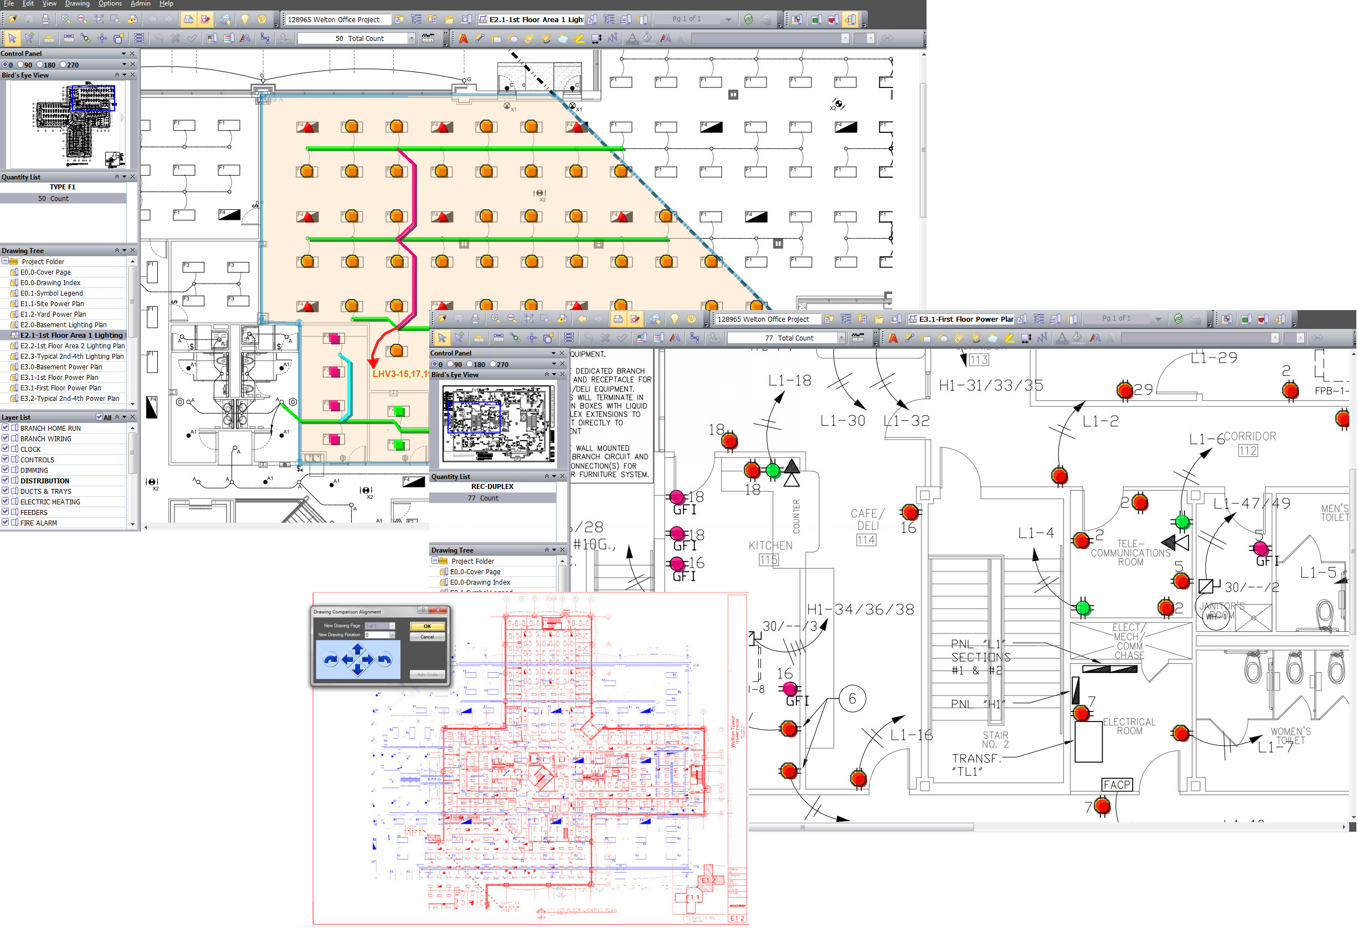
Task: Click the list rows icon in takeoff toolbar
Action: (x=139, y=39)
